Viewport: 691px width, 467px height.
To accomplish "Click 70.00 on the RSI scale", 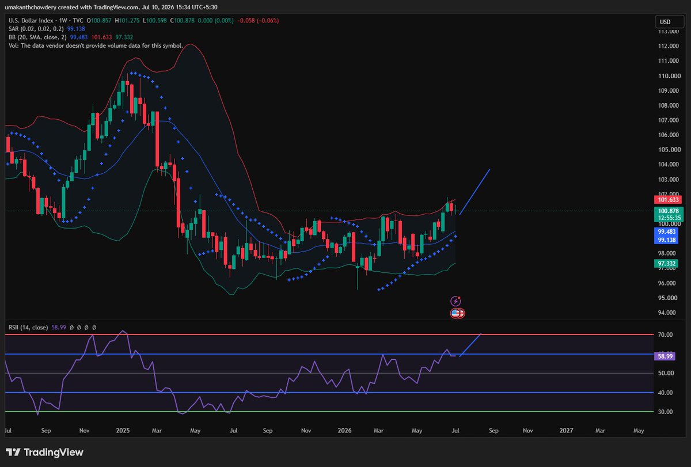I will [666, 335].
